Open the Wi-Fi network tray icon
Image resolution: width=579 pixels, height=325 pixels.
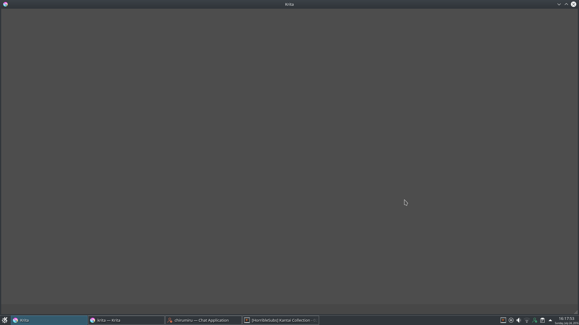pyautogui.click(x=527, y=320)
